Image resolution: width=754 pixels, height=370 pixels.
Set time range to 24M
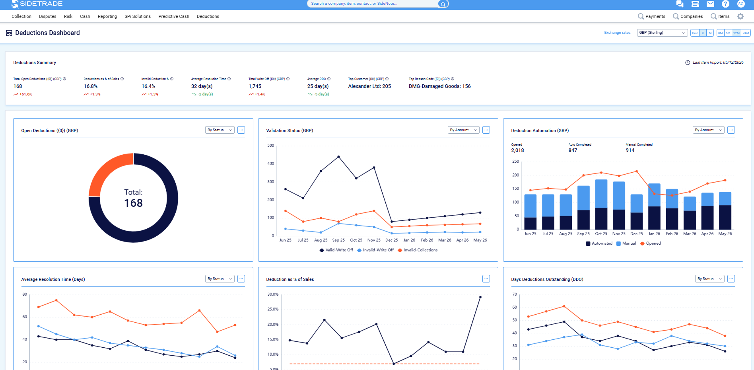click(746, 33)
